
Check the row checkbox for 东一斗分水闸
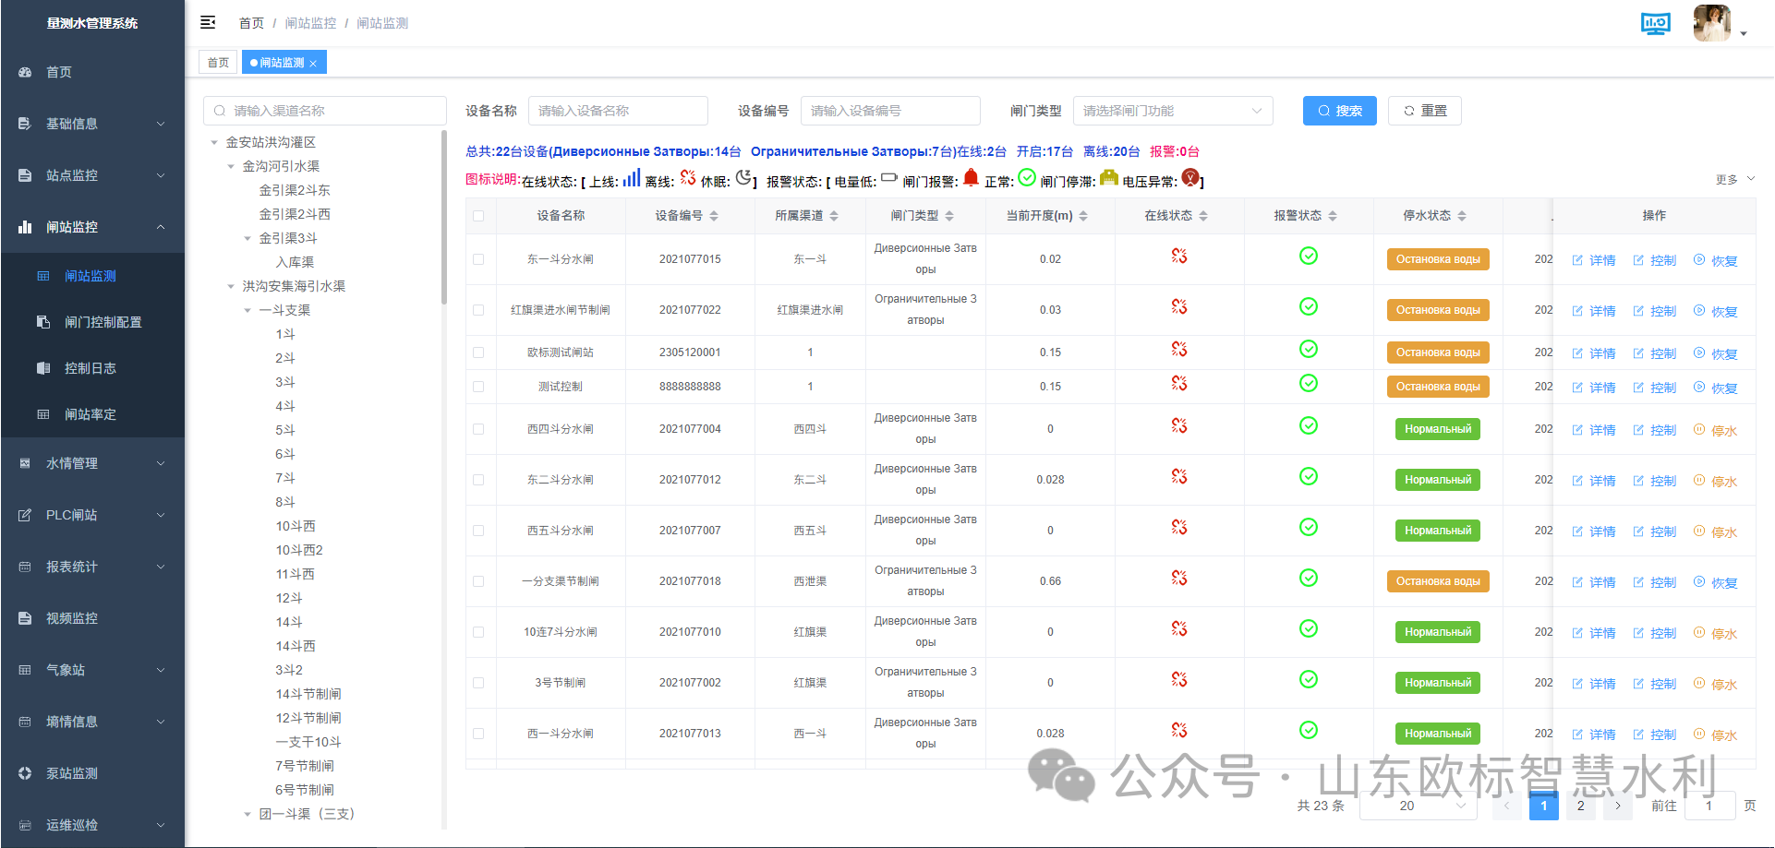478,259
